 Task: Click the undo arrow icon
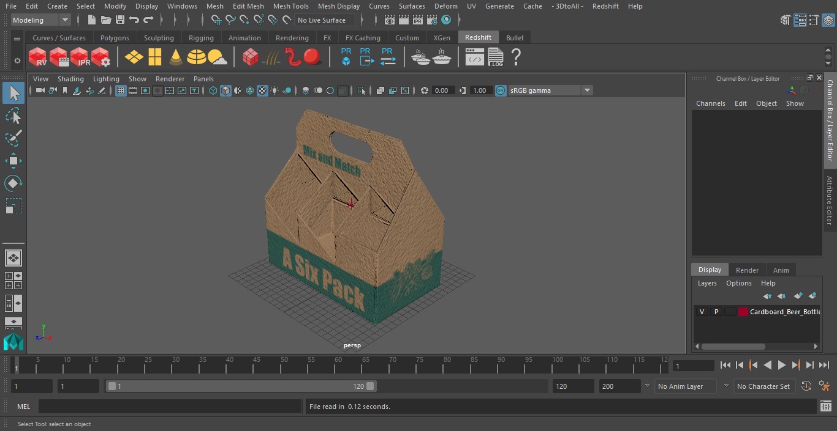(134, 20)
